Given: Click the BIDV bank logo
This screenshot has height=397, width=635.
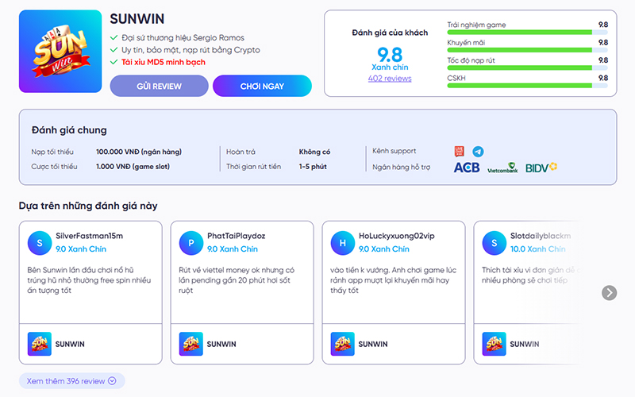Looking at the screenshot, I should coord(541,168).
